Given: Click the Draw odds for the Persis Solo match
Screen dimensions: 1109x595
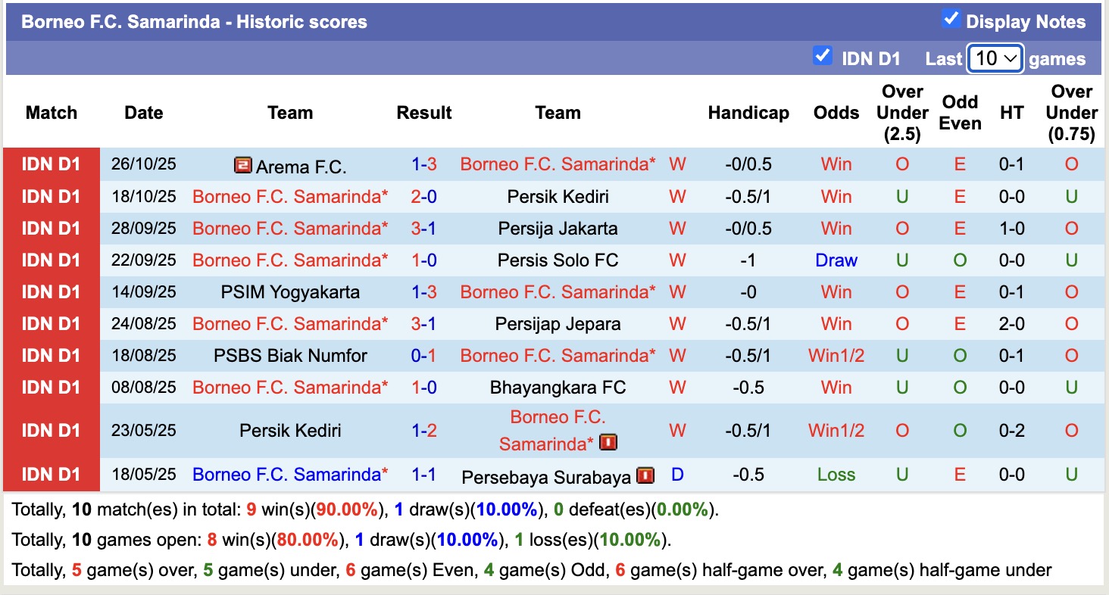Looking at the screenshot, I should [836, 260].
